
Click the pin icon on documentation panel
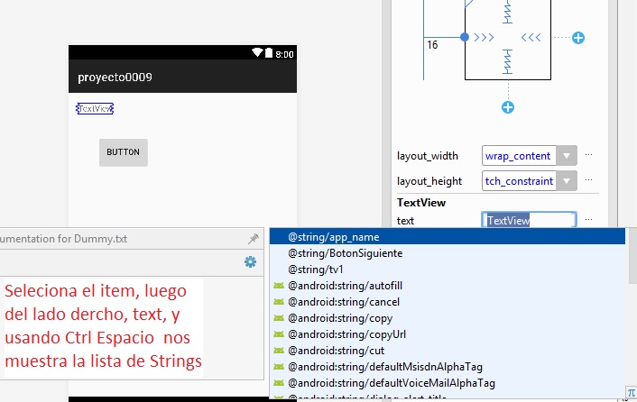coord(253,239)
